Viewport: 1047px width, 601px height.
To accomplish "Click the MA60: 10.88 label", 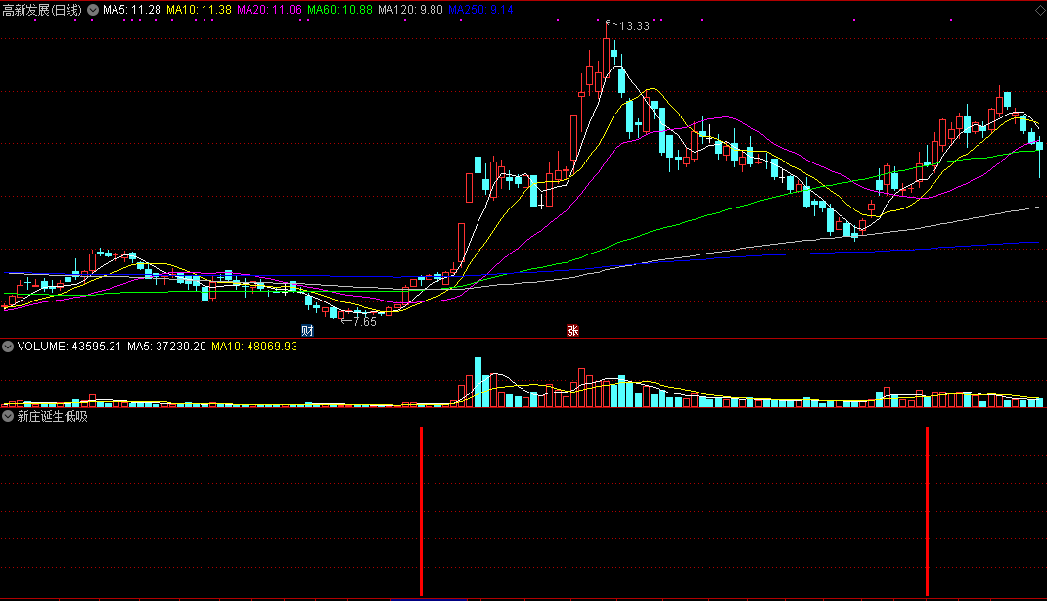I will click(340, 10).
